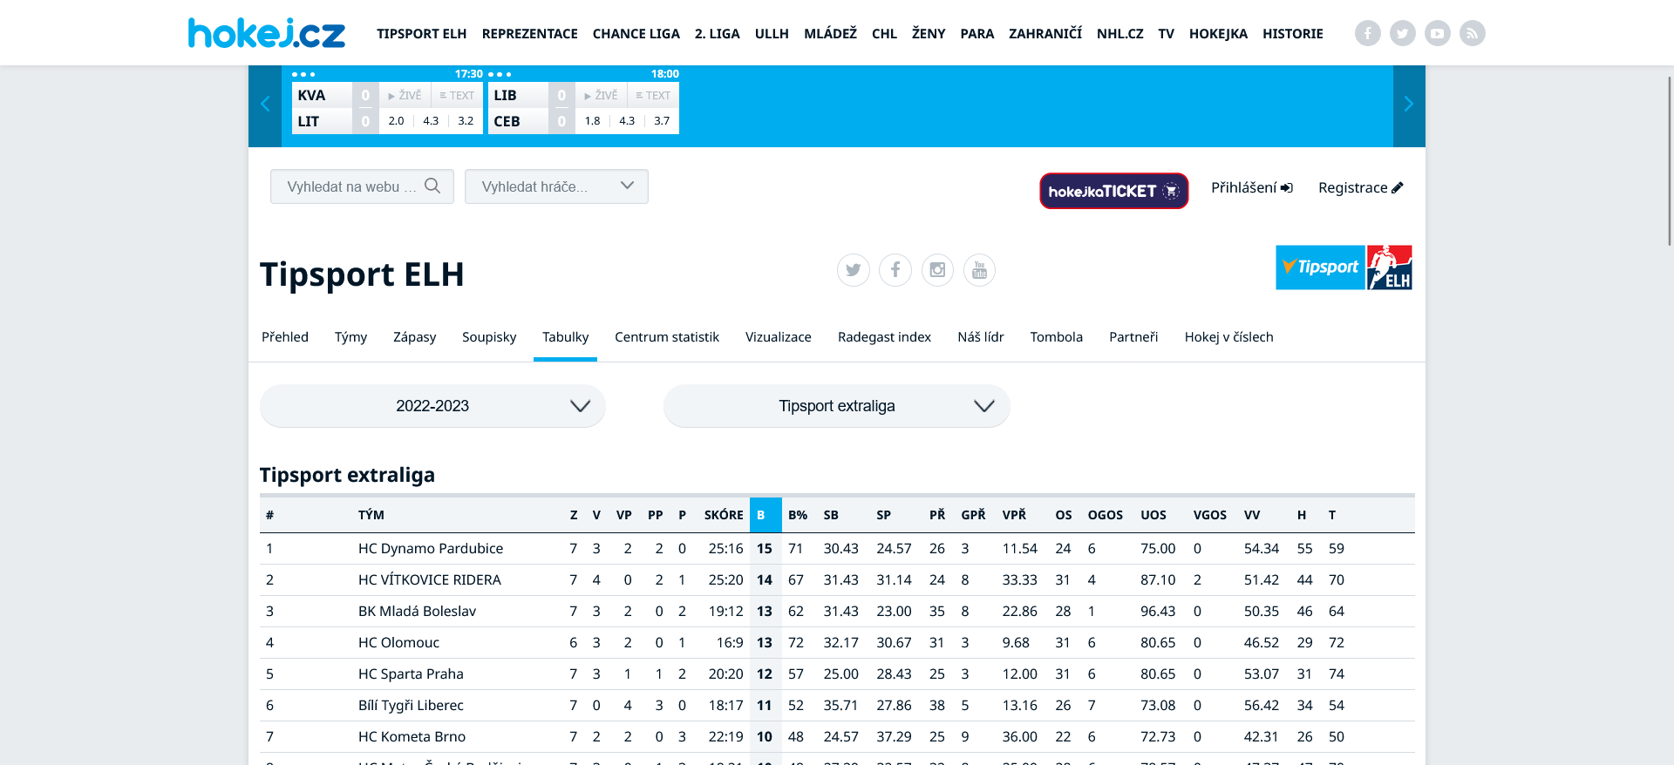
Task: Open Registrace link
Action: 1361,187
